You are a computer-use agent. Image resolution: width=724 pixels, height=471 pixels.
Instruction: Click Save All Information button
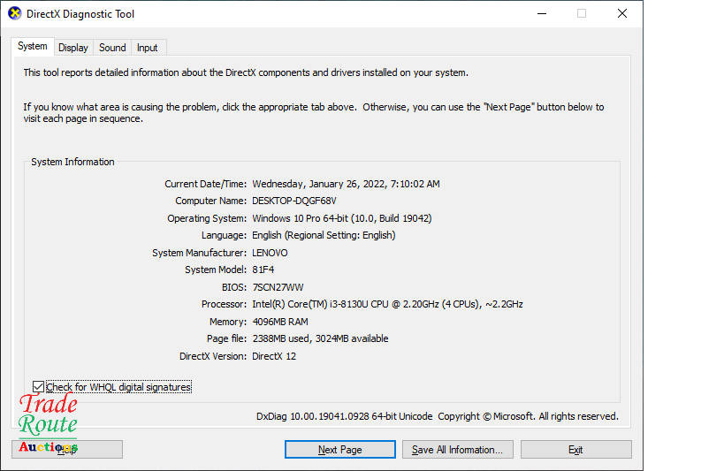(x=457, y=450)
